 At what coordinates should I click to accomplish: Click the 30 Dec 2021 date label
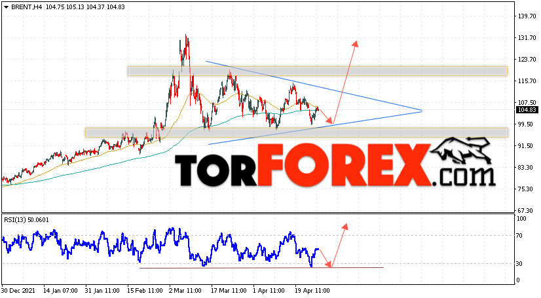pos(18,290)
